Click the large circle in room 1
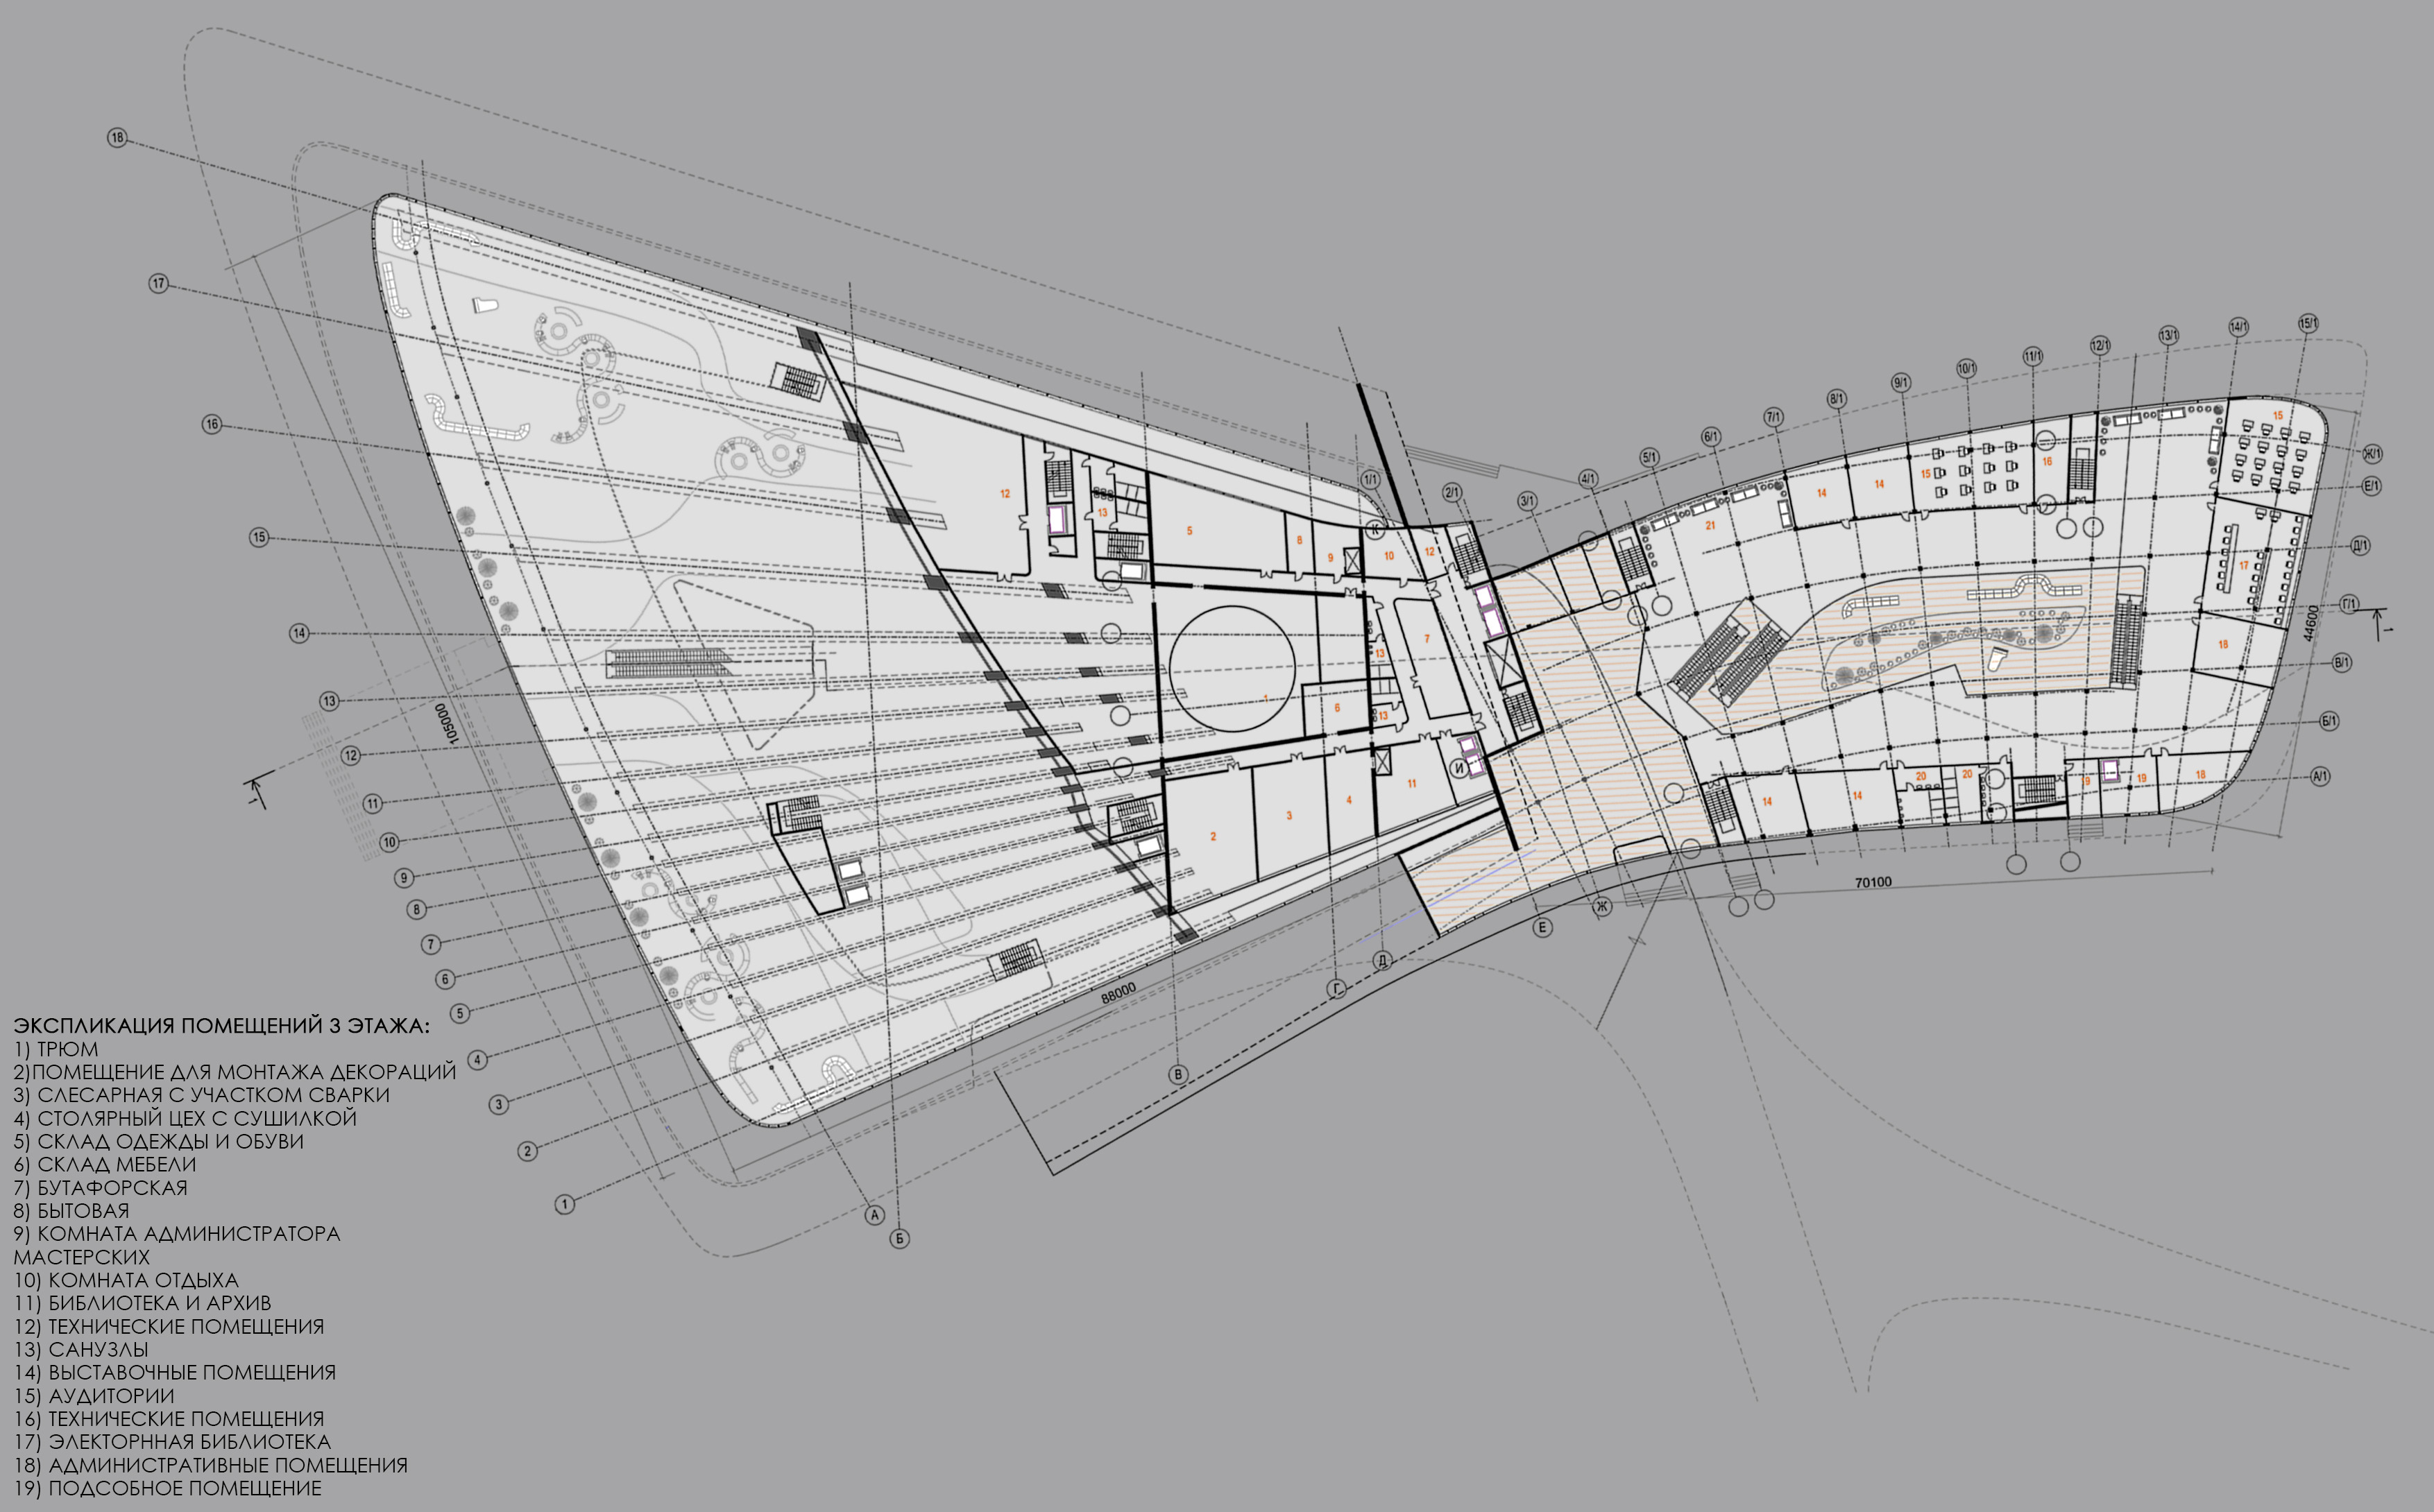 tap(1232, 668)
